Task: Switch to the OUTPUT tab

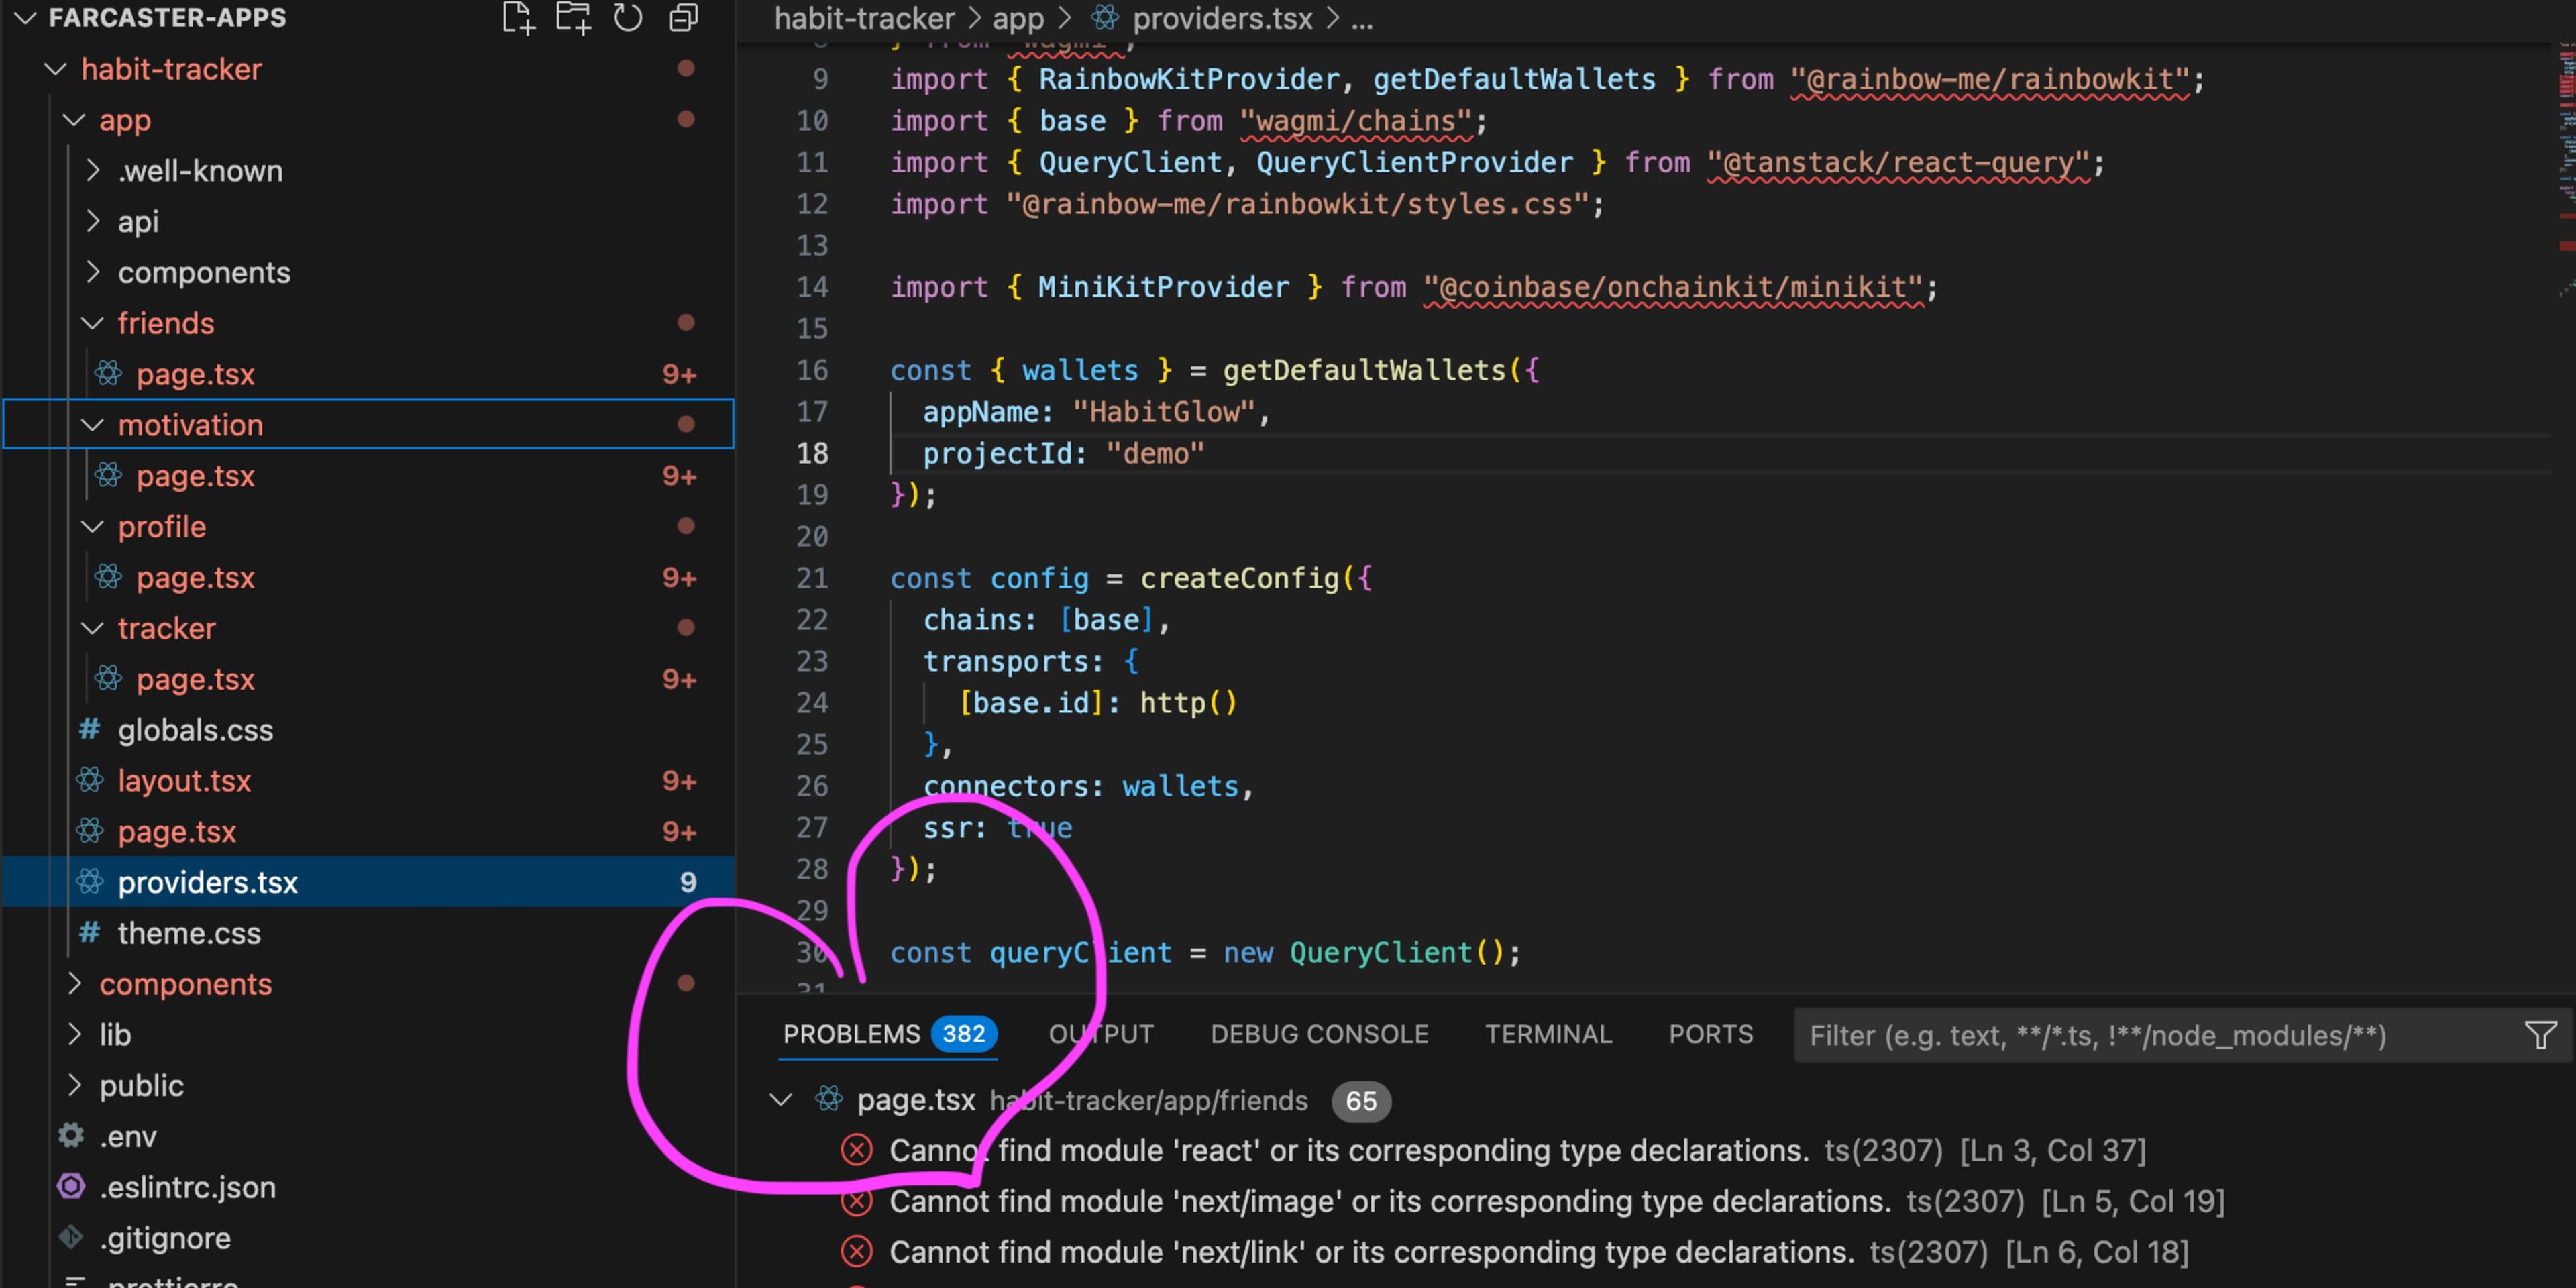Action: point(1101,1034)
